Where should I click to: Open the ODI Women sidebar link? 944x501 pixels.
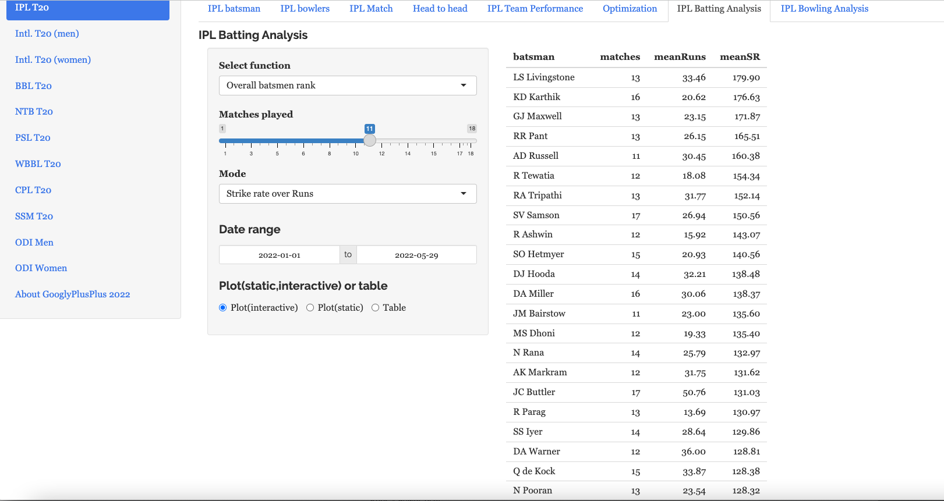tap(41, 268)
